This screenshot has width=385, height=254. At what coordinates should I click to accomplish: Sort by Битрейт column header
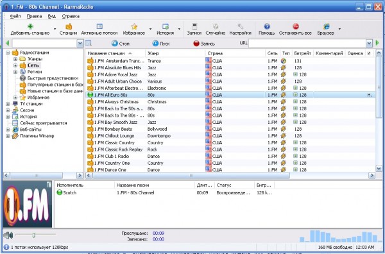pos(303,53)
